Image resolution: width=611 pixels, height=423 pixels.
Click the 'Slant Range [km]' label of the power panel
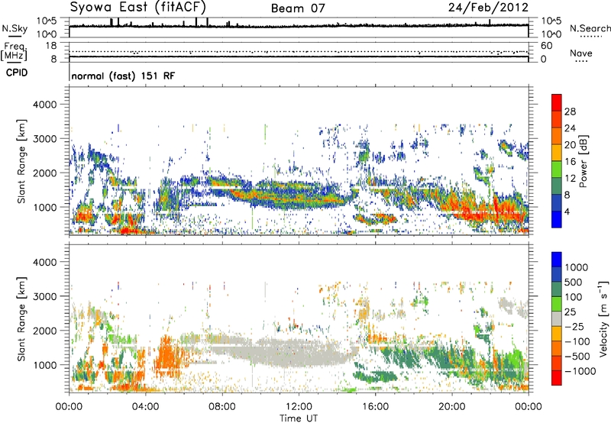click(21, 161)
